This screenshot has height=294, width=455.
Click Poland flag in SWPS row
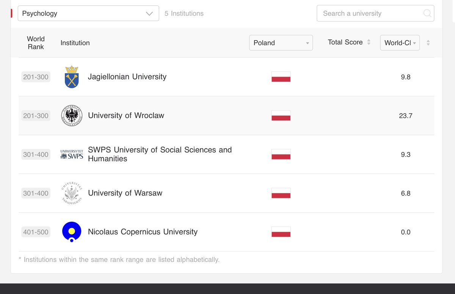(x=281, y=154)
